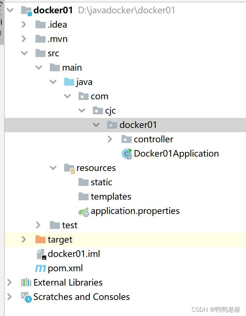This screenshot has width=246, height=316.
Task: Expand the controller package
Action: coord(110,139)
